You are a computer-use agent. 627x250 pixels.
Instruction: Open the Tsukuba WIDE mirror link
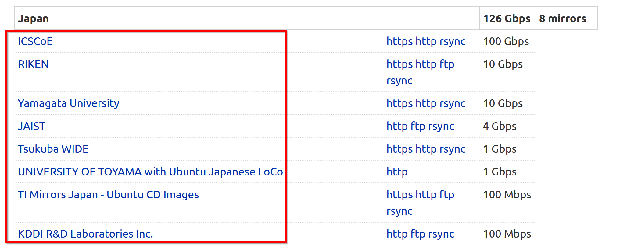pos(53,149)
